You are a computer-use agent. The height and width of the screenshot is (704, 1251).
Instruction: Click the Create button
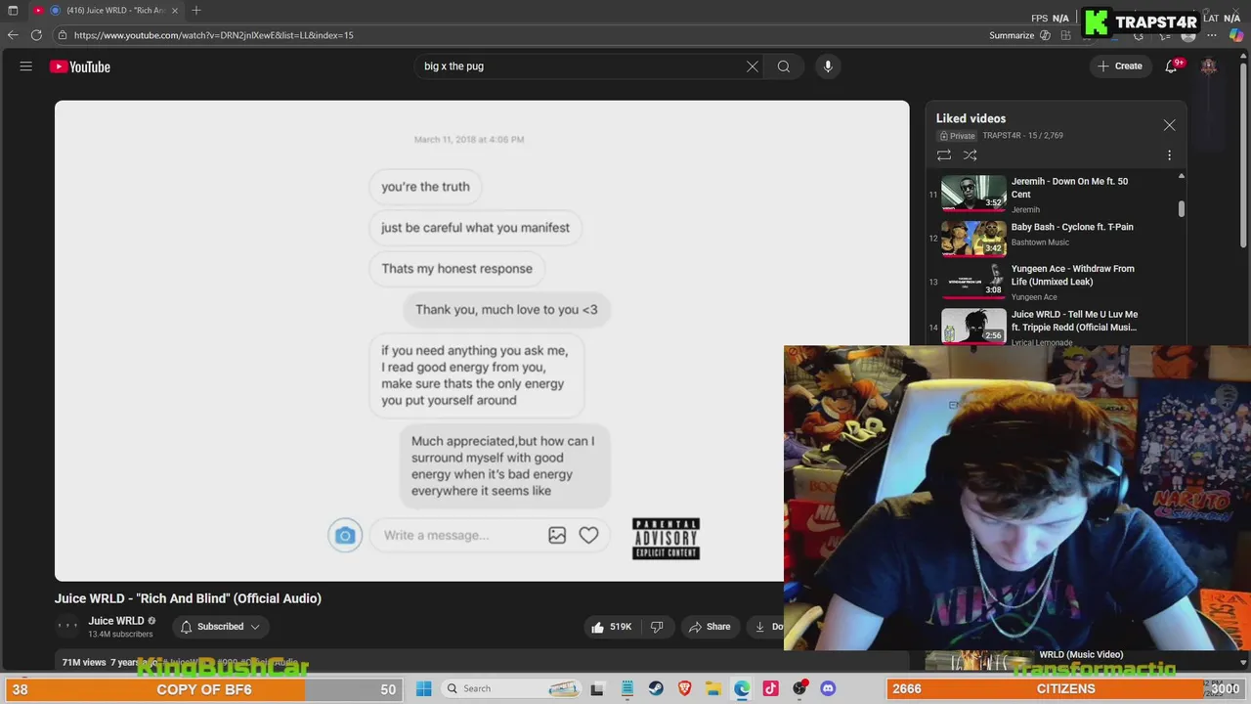point(1119,66)
